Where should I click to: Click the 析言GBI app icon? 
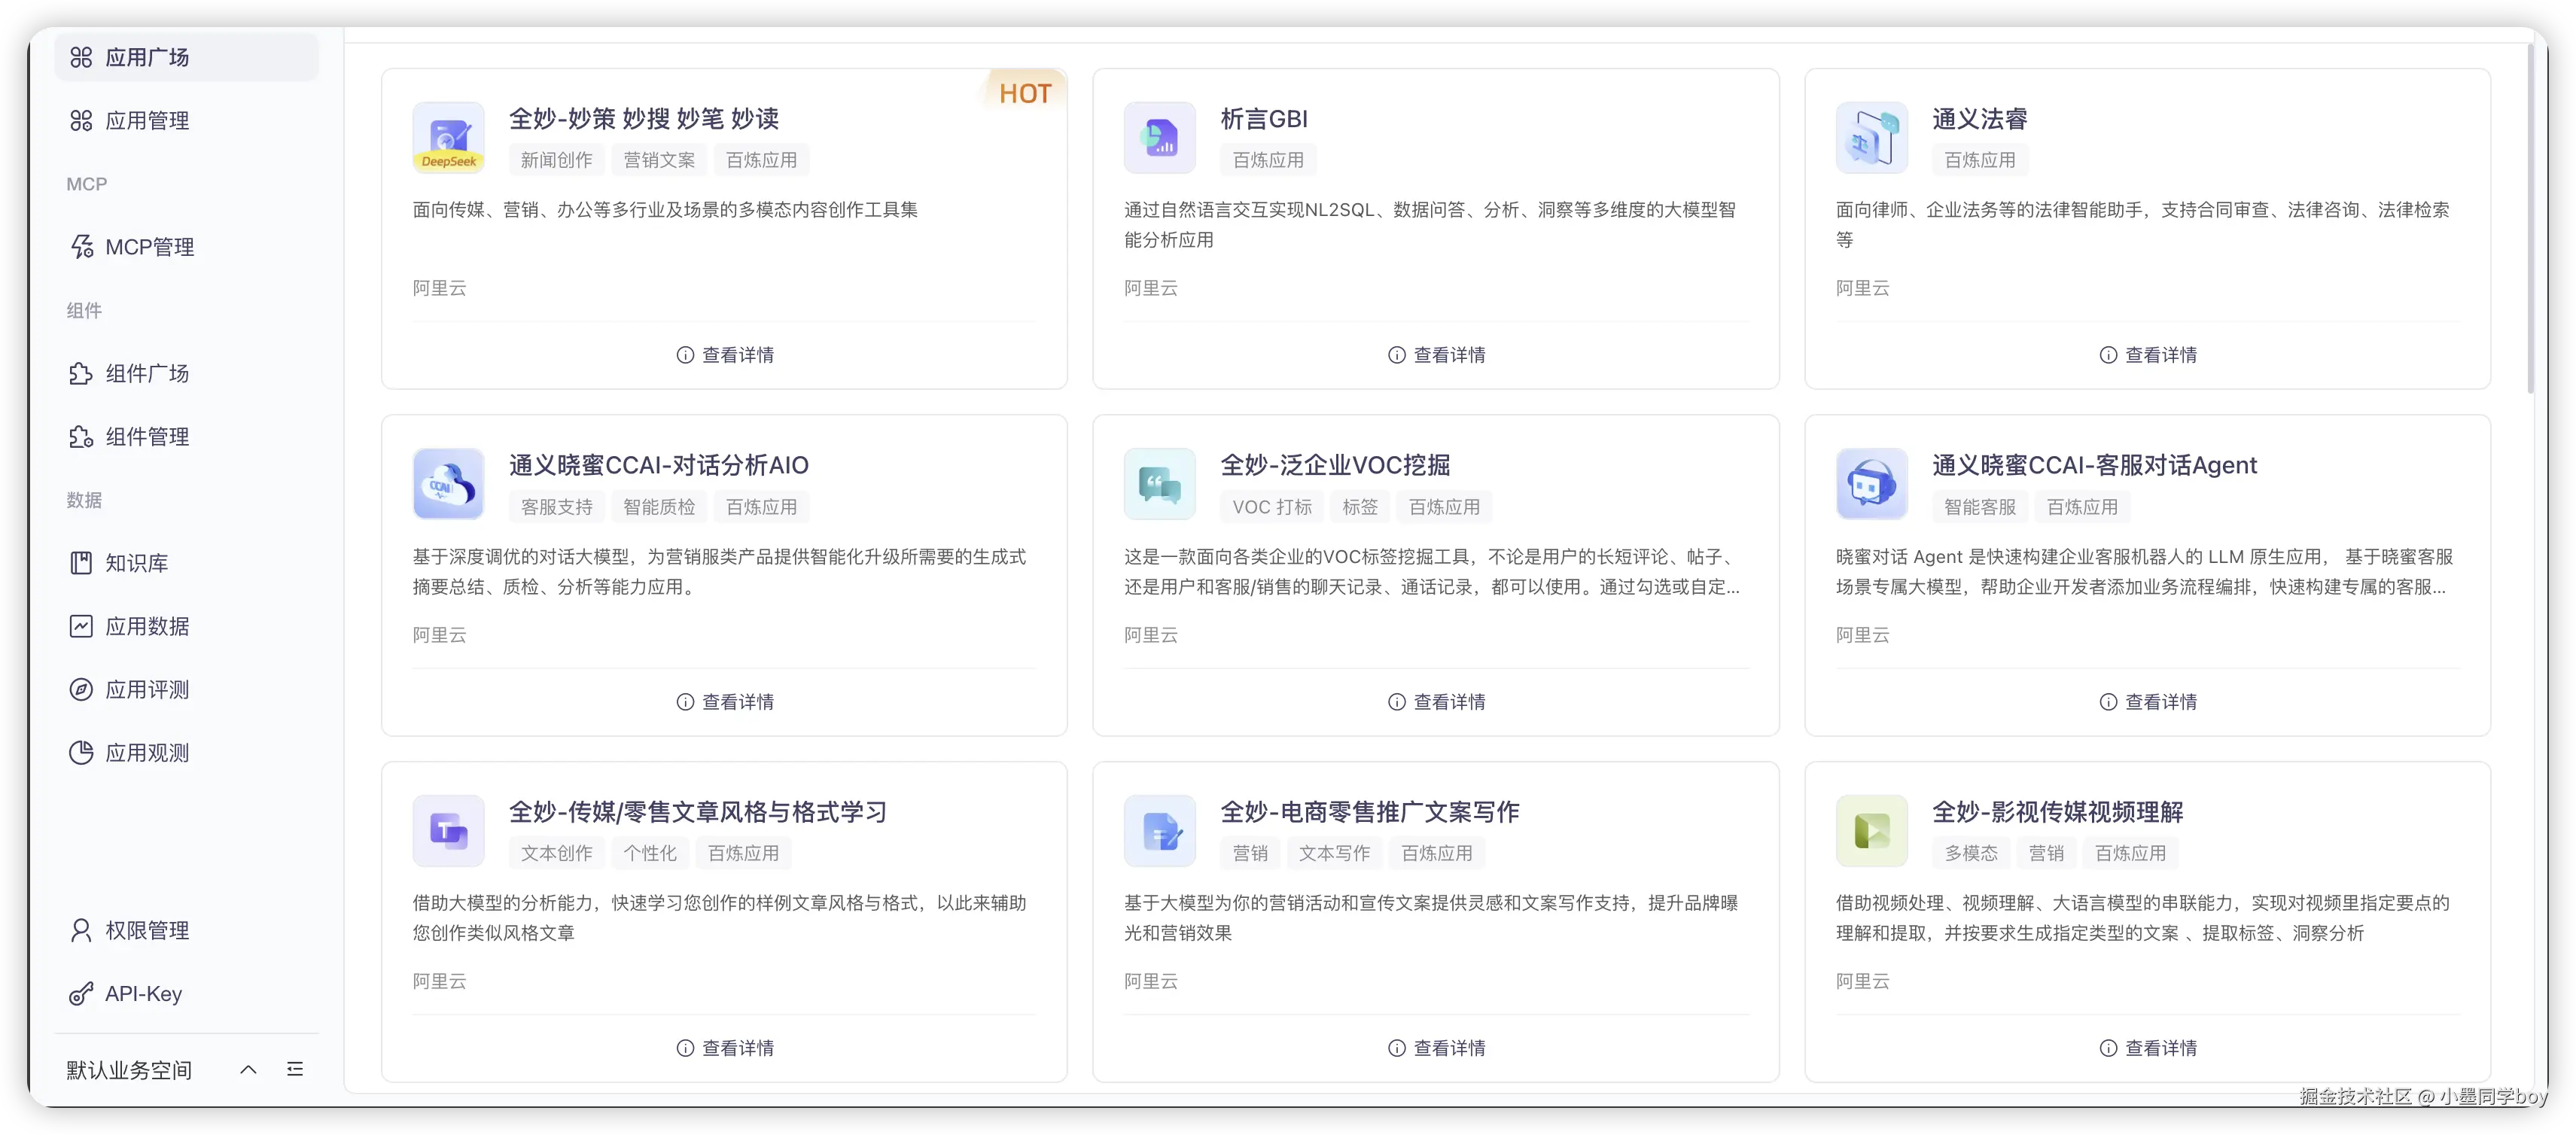coord(1159,137)
